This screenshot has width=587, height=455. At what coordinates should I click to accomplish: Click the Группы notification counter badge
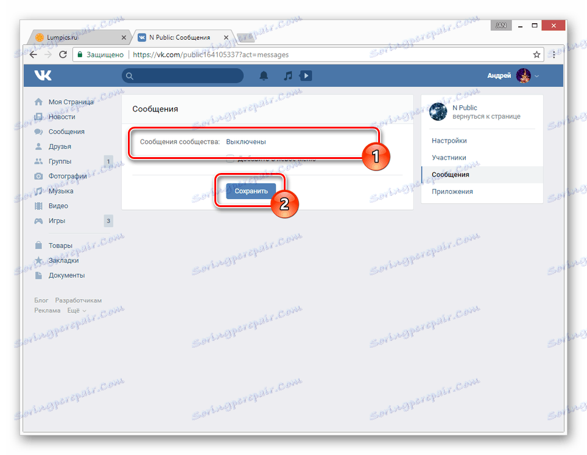pyautogui.click(x=108, y=161)
